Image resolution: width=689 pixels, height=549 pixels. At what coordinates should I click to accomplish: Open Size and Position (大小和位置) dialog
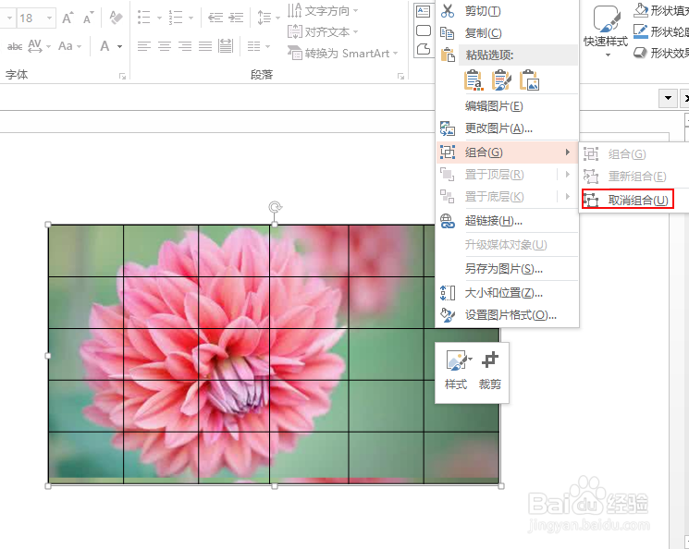coord(508,292)
